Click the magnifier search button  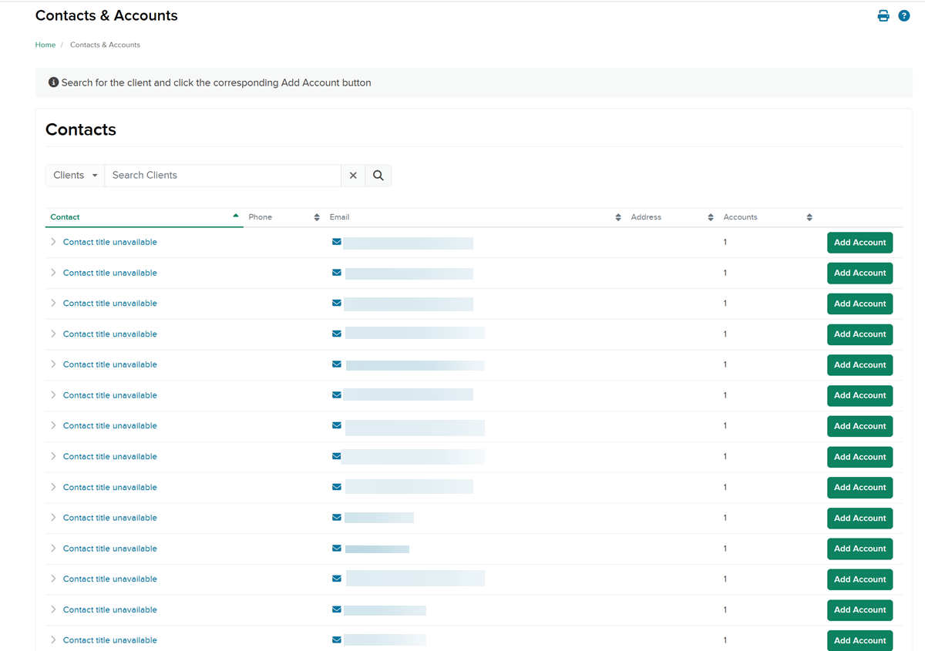coord(378,176)
